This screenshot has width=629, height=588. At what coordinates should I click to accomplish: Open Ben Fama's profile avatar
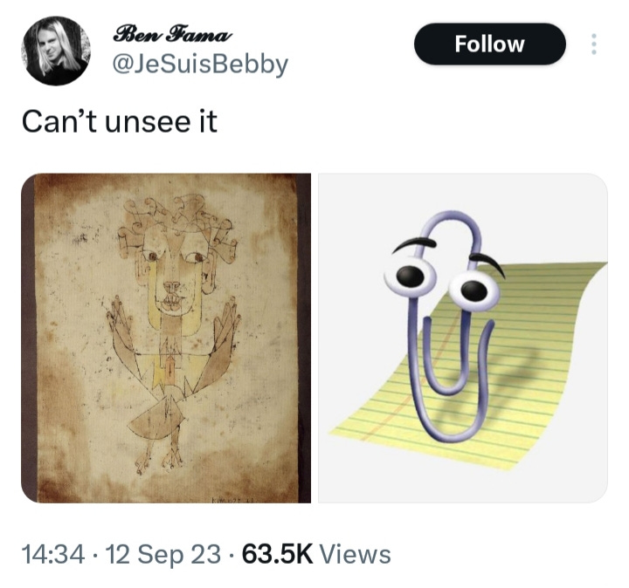(57, 51)
